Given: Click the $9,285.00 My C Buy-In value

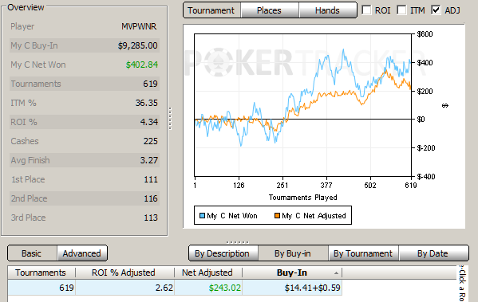Looking at the screenshot, I should (138, 45).
